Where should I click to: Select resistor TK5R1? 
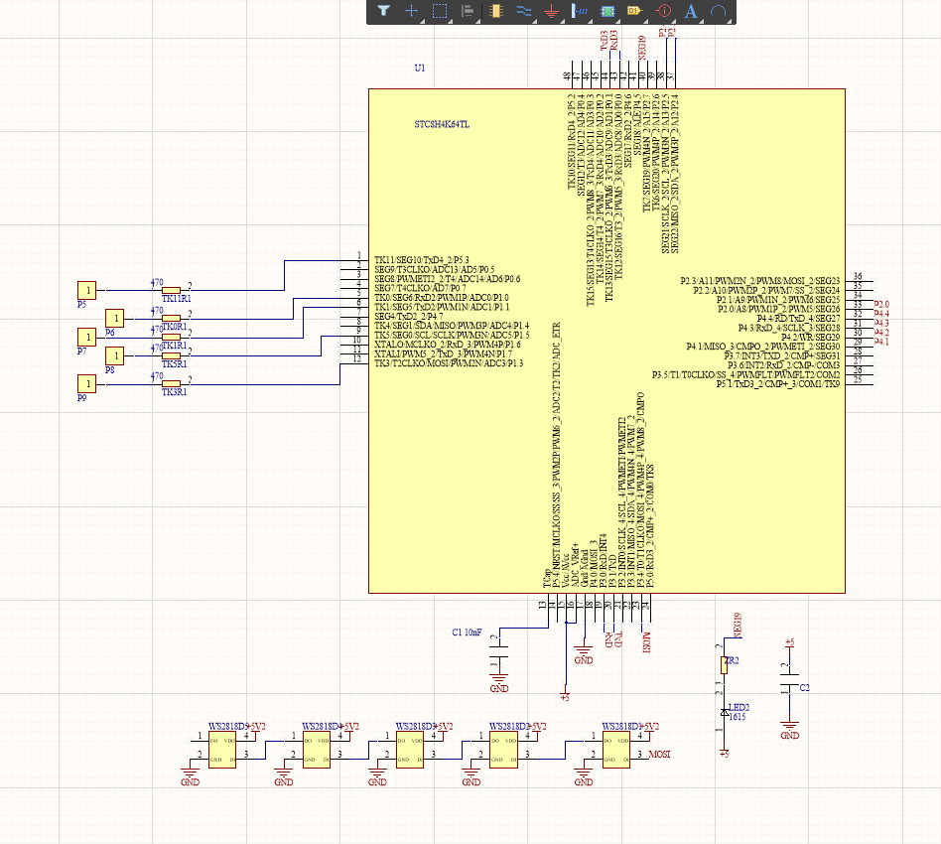pos(171,355)
